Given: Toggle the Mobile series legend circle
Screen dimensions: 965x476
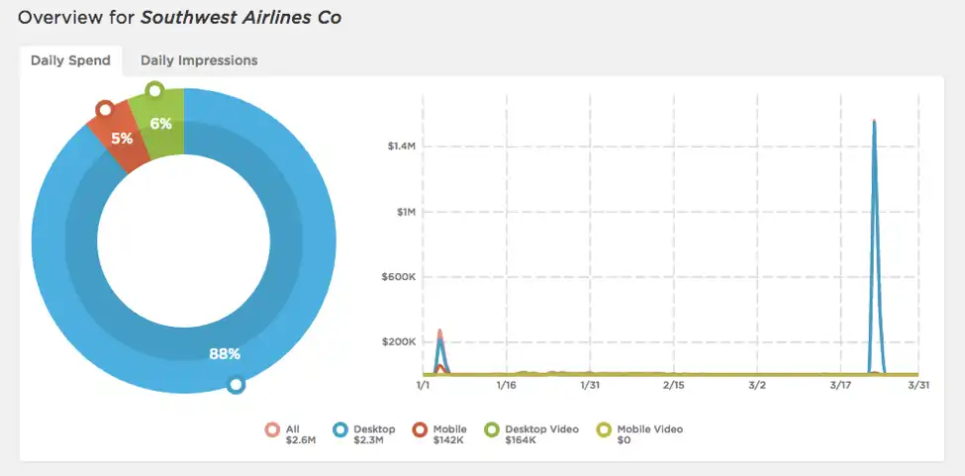Looking at the screenshot, I should point(421,429).
